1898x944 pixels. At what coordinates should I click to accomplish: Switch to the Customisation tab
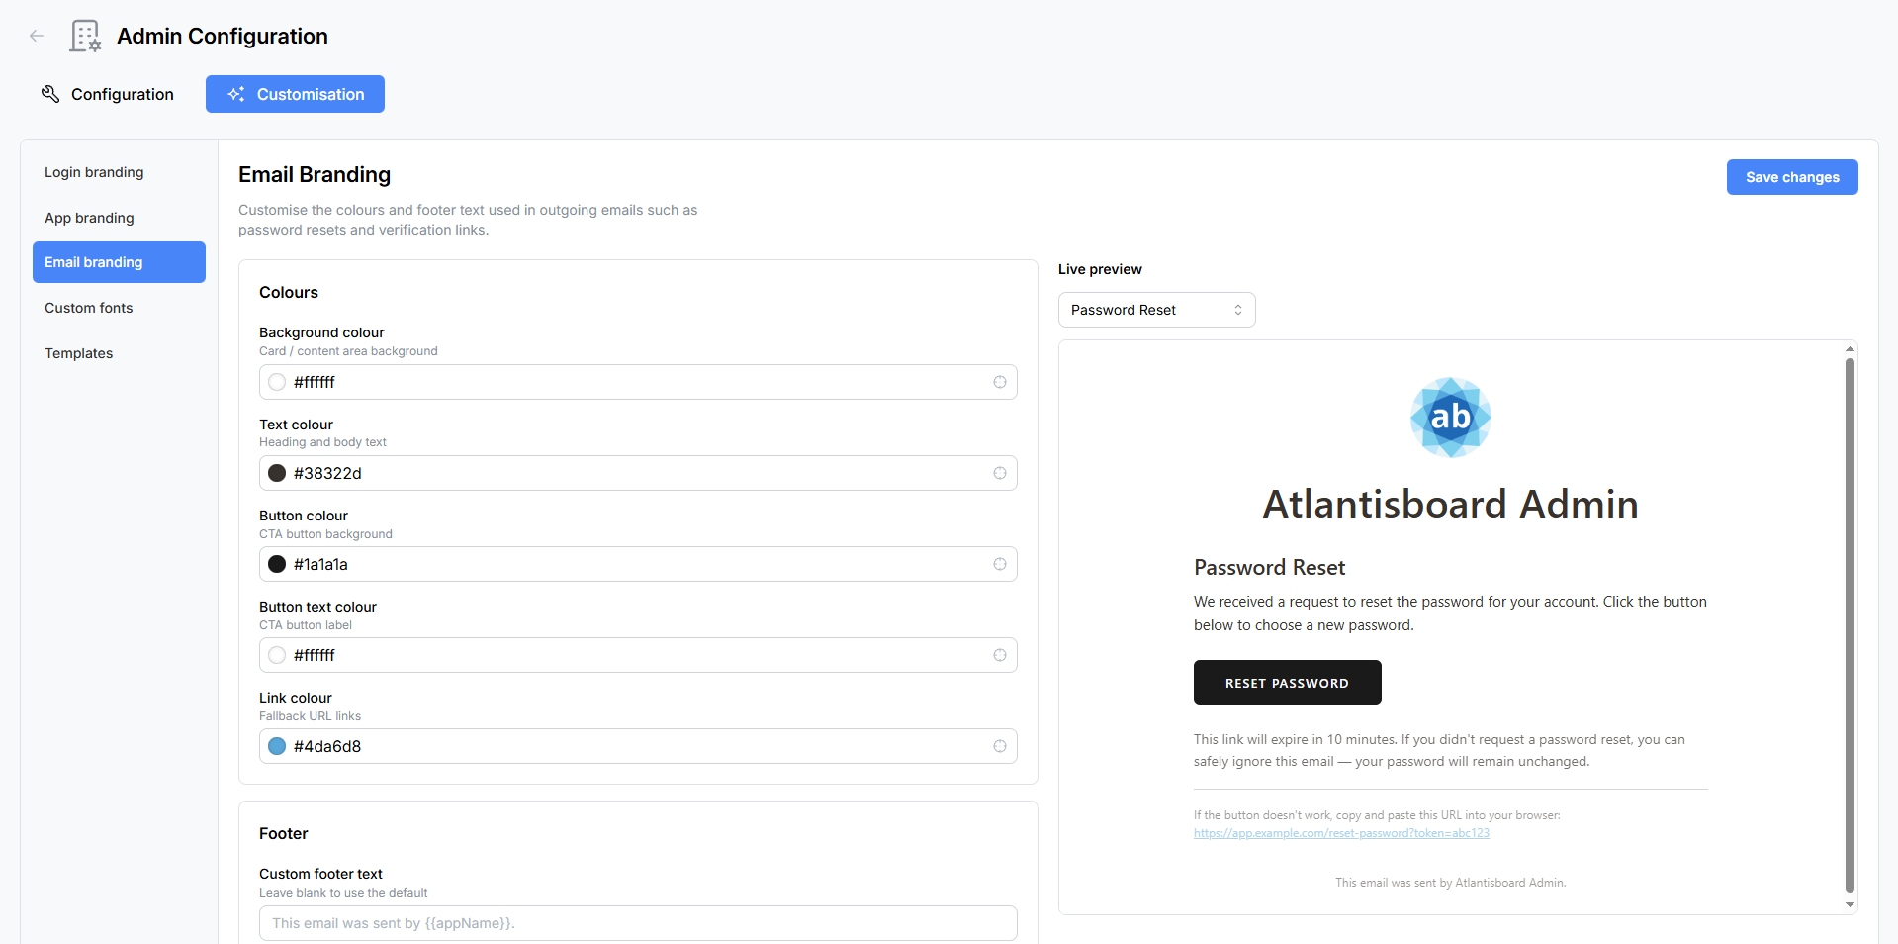tap(295, 94)
